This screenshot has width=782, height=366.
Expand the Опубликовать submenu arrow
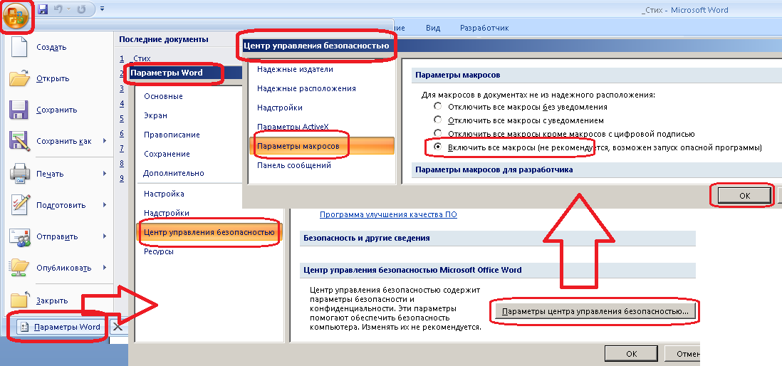click(x=105, y=268)
